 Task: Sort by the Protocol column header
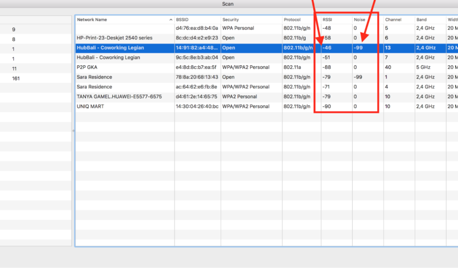click(x=302, y=19)
